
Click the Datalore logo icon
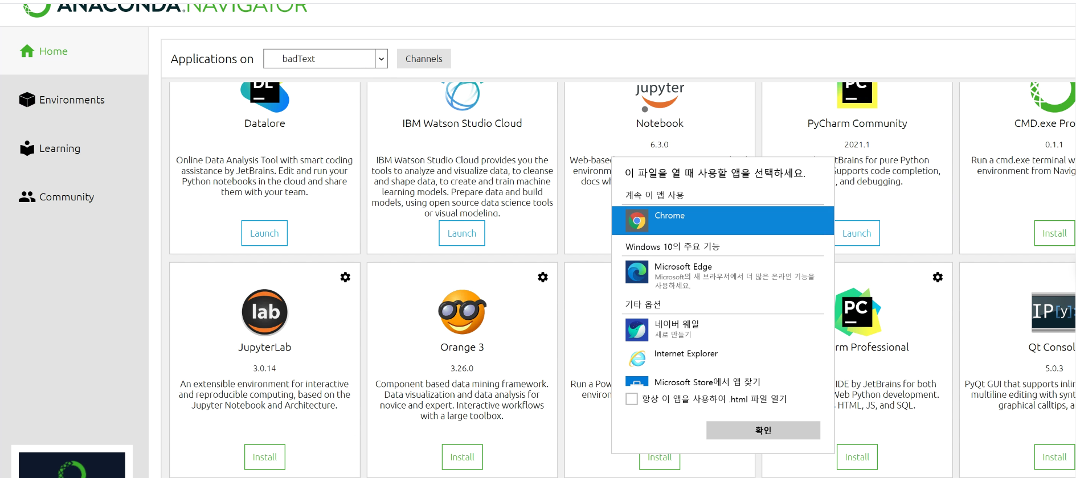coord(265,97)
